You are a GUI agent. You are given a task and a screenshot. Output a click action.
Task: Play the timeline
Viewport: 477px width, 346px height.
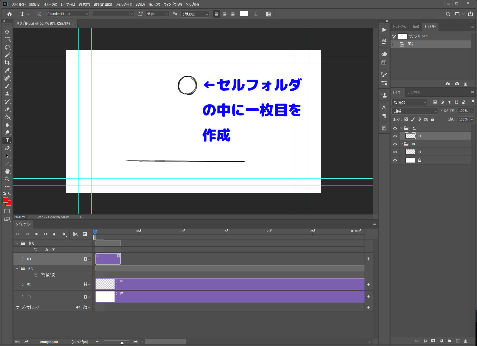36,234
